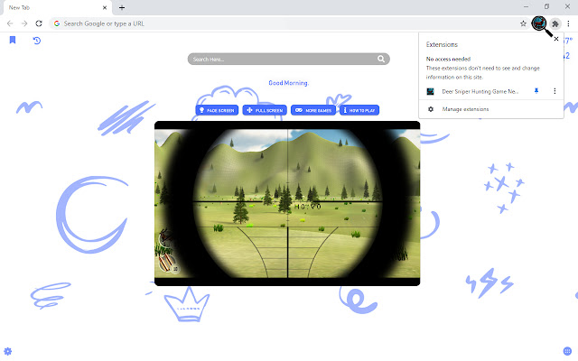Screen dimensions: 578x361
Task: Open apps grid icon at the bottom-right of the page
Action: (567, 351)
